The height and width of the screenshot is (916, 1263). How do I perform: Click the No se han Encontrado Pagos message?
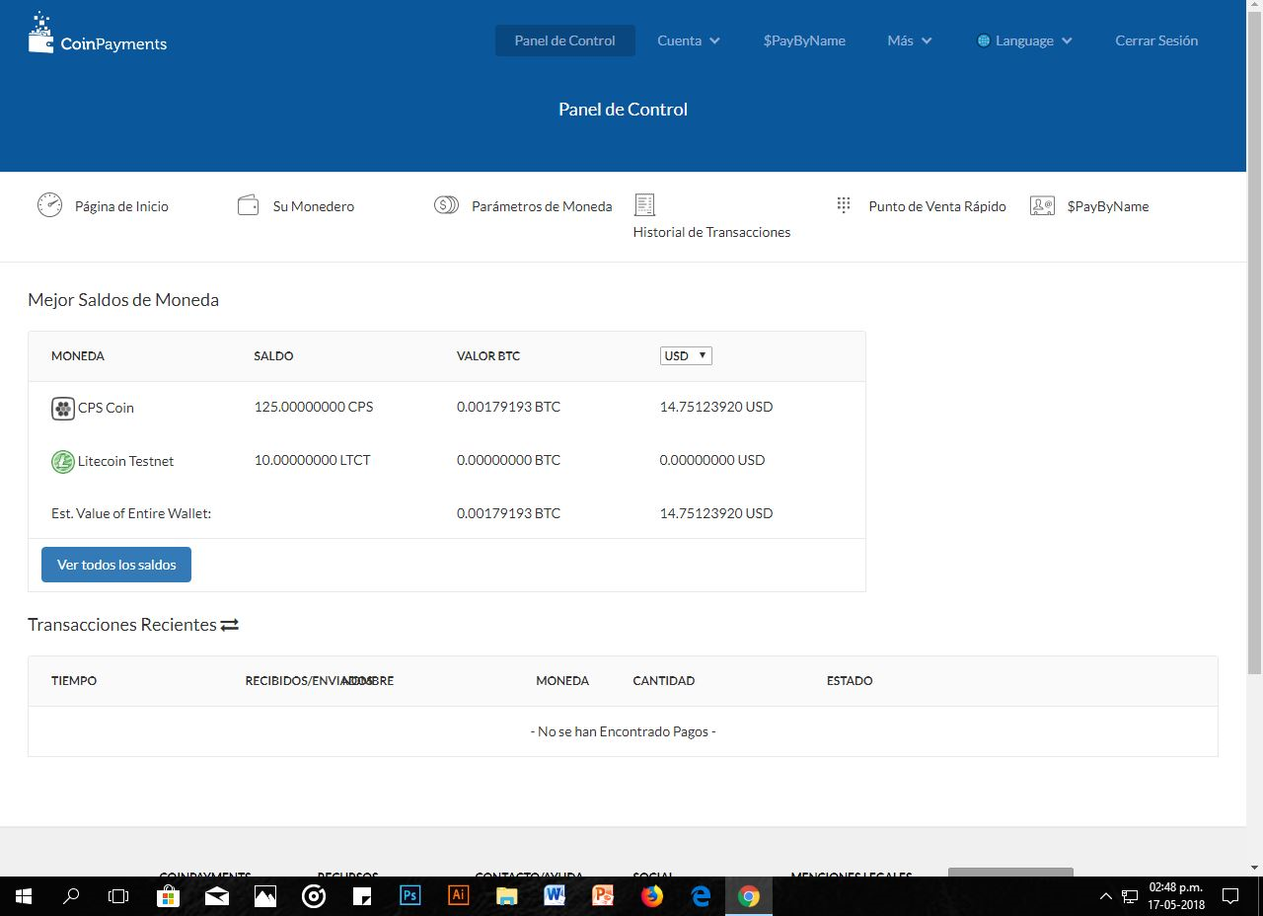[x=623, y=731]
